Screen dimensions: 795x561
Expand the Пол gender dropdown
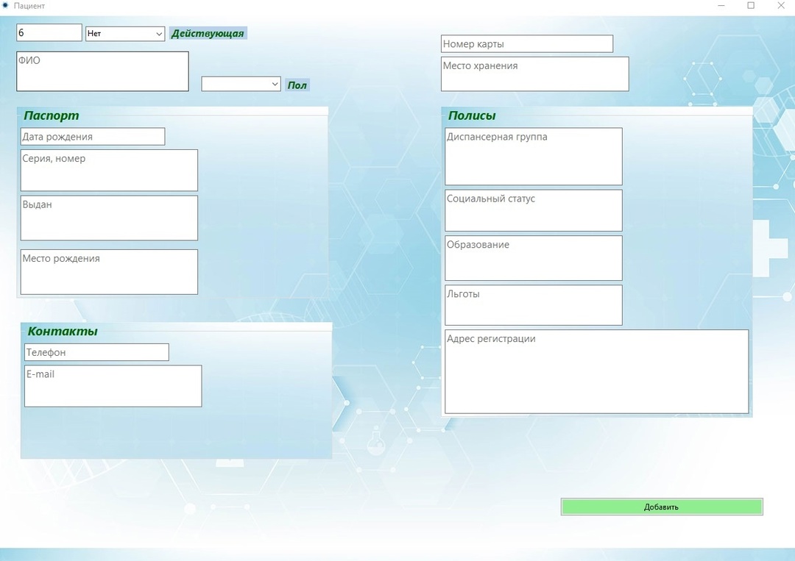click(241, 84)
